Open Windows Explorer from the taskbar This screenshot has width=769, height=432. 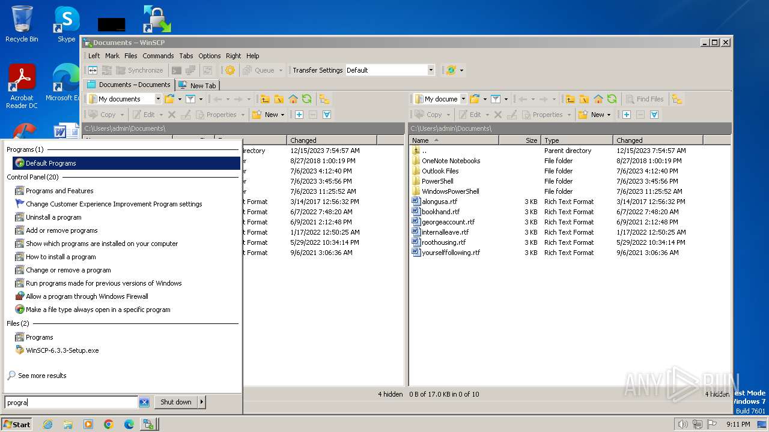click(68, 424)
